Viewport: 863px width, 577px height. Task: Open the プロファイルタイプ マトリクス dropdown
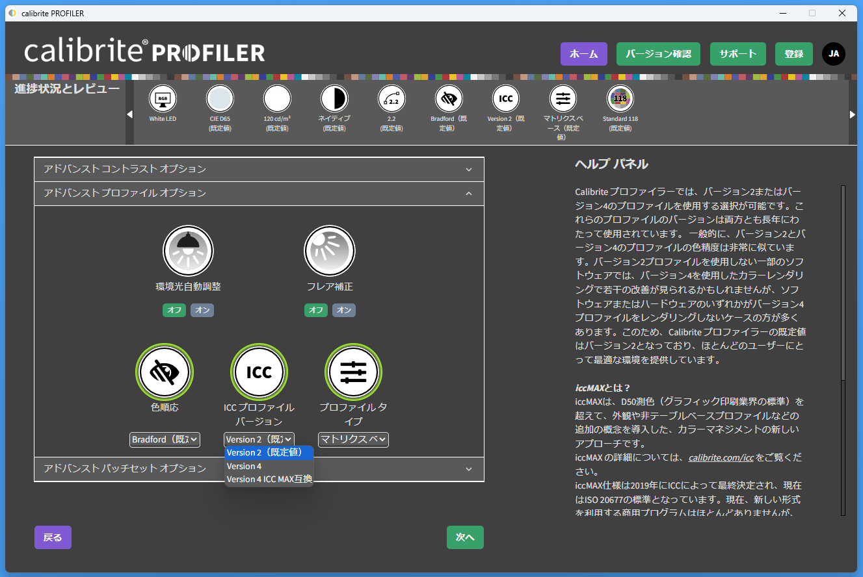point(353,440)
